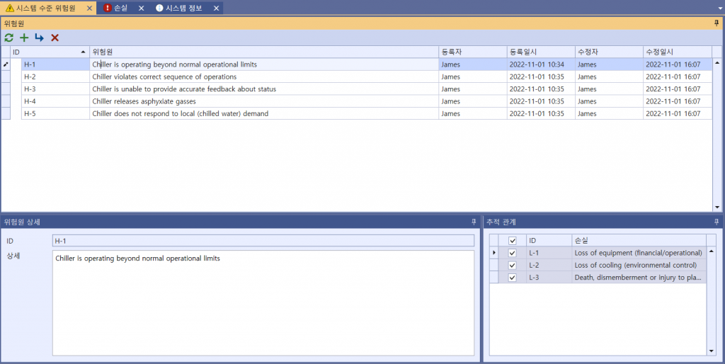This screenshot has width=725, height=364.
Task: Sort by the 위험원 column header
Action: (x=264, y=52)
